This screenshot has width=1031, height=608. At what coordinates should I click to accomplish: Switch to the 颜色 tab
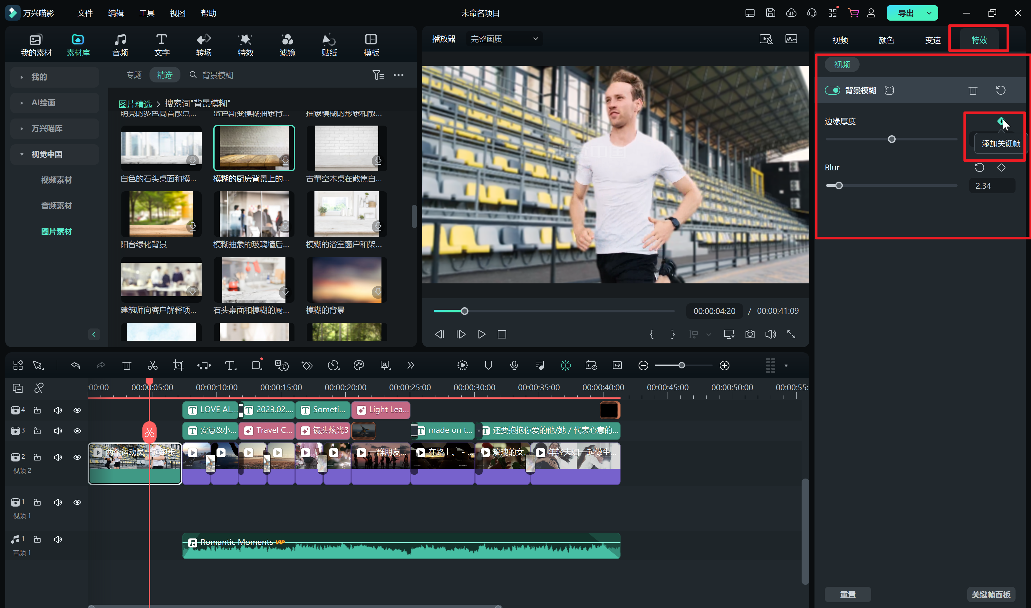click(886, 40)
